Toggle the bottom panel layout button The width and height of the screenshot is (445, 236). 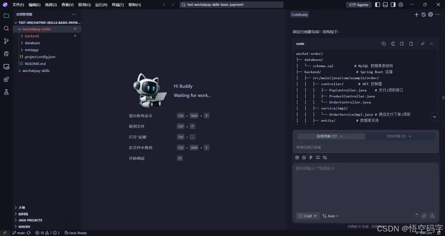pos(385,5)
